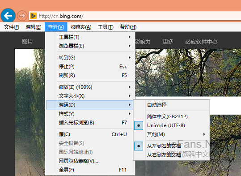Expand the 缩放(Z) (100%) submenu
This screenshot has height=176, width=241.
click(90, 87)
